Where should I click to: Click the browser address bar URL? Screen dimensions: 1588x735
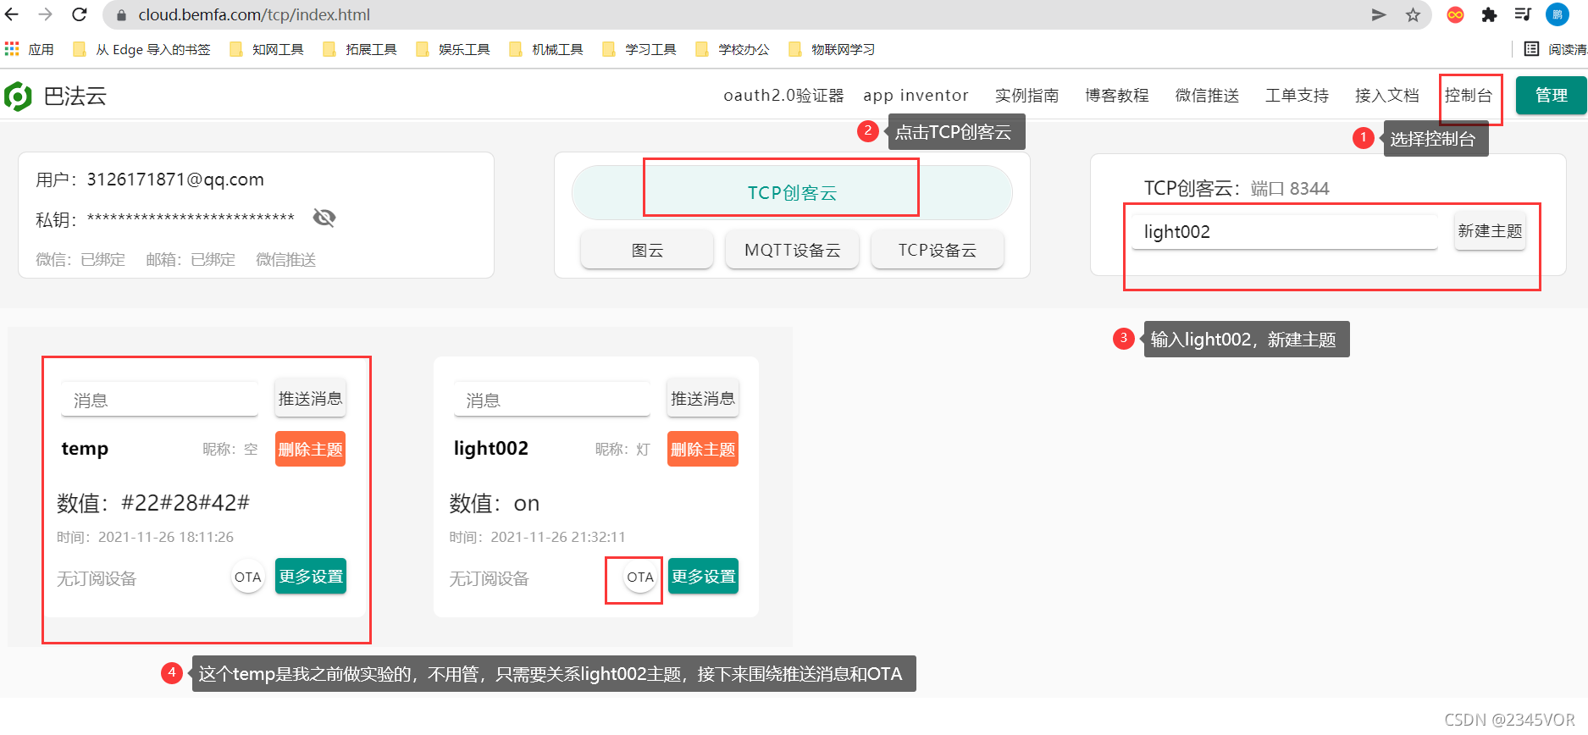click(x=254, y=14)
